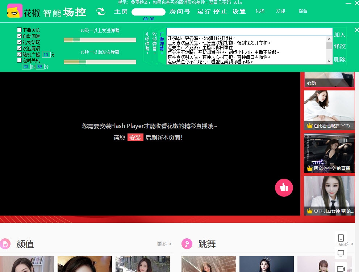Open the 设置 menu item

239,12
